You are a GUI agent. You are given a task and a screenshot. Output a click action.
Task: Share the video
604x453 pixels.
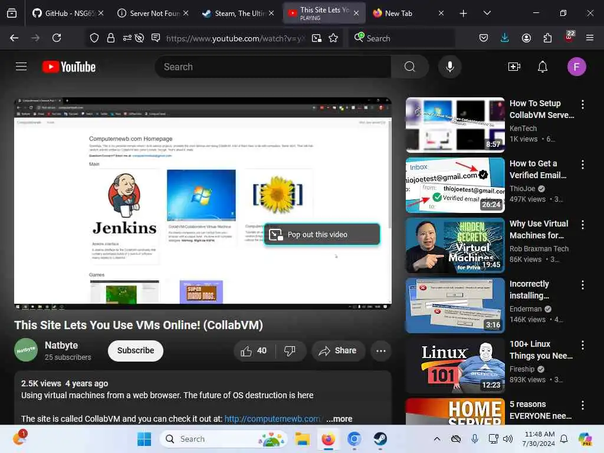(x=338, y=351)
